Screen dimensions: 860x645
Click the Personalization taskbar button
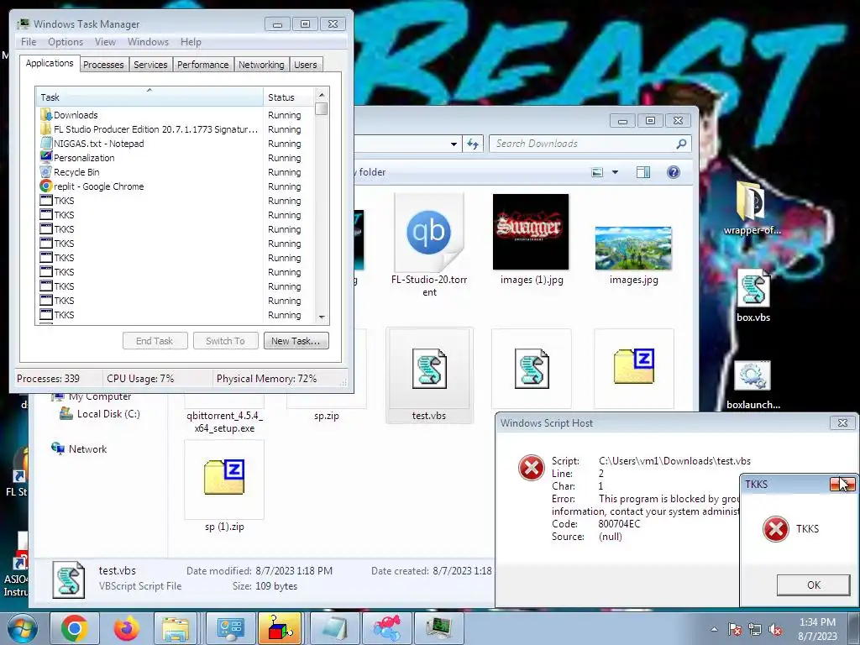click(x=230, y=628)
